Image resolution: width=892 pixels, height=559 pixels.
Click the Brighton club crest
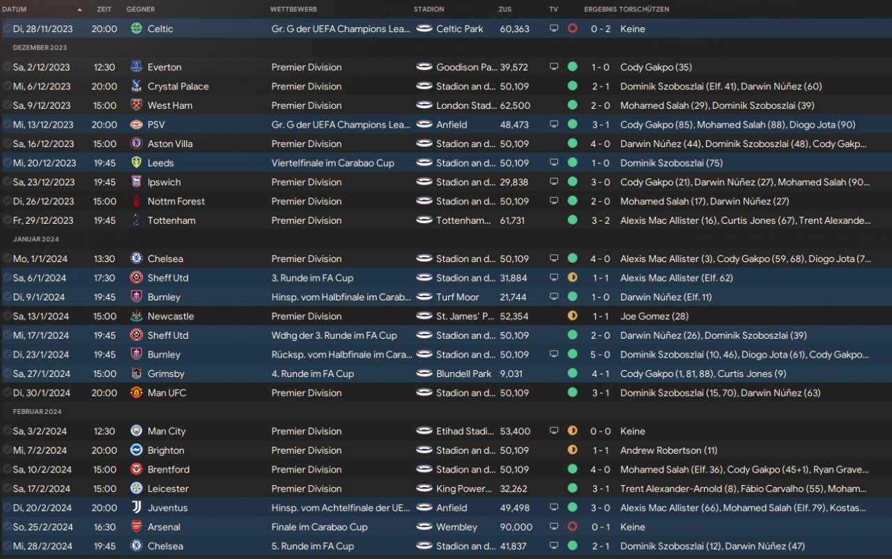136,450
